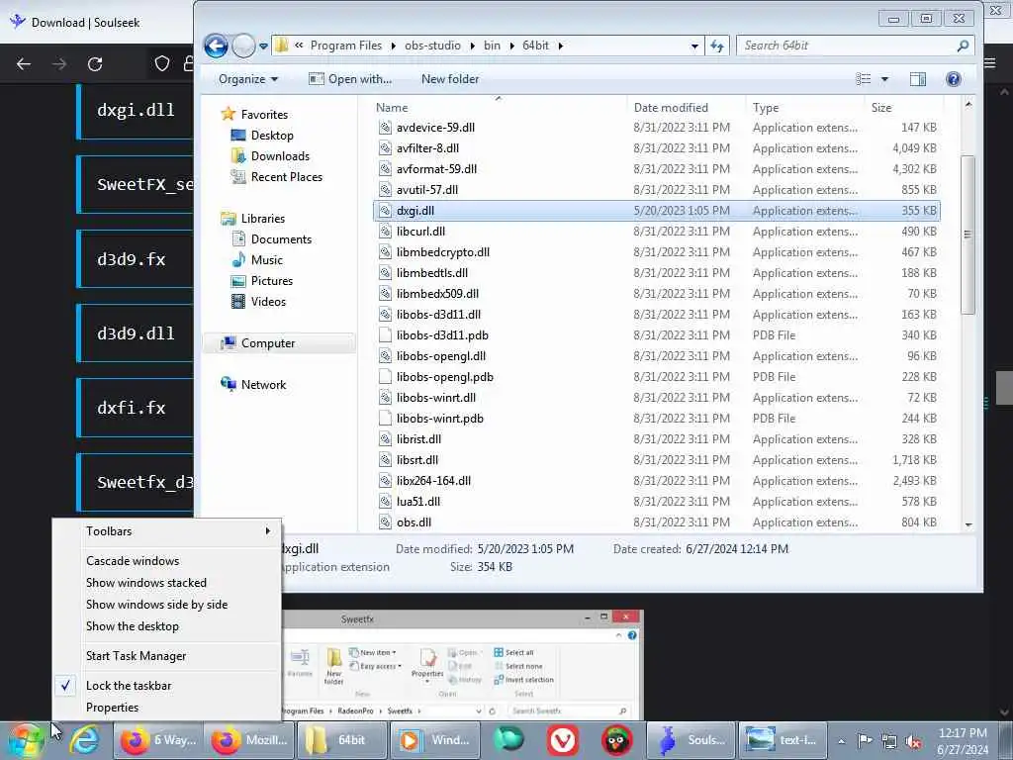Click shield tracking-protection icon in browser
Screen dimensions: 1013x760
click(x=162, y=63)
